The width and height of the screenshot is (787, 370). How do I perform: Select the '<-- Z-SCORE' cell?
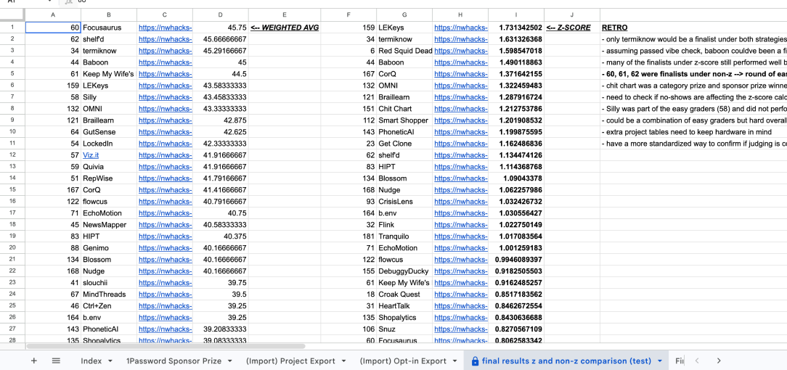(571, 28)
